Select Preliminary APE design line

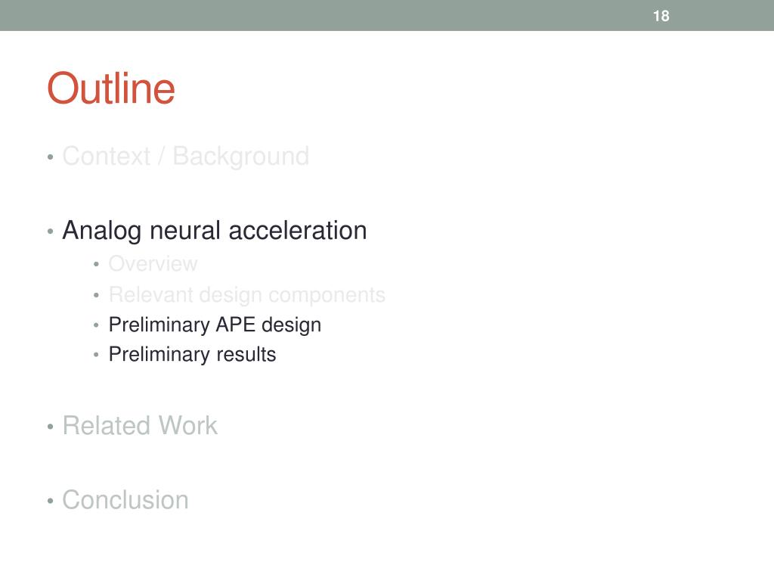[215, 325]
